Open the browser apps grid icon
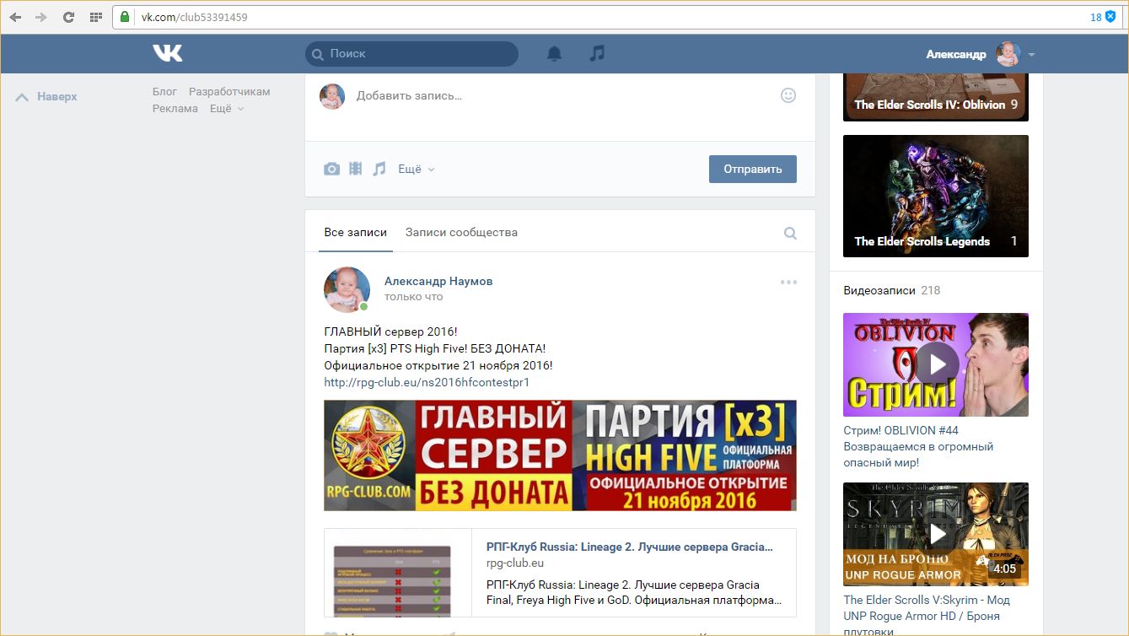 [x=95, y=17]
